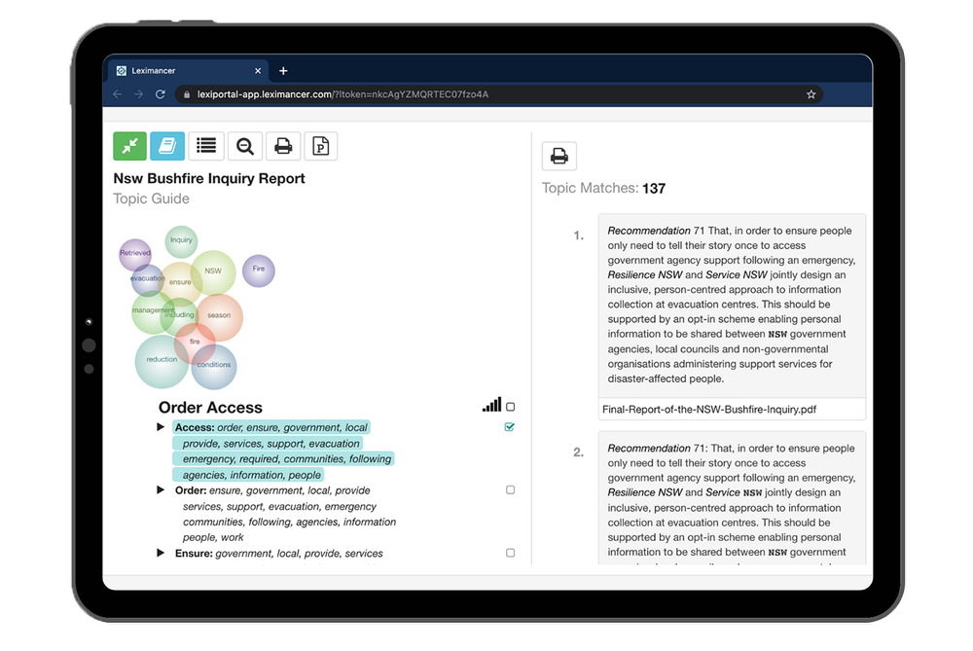Image resolution: width=973 pixels, height=651 pixels.
Task: Click the sort-by-relevance bars icon
Action: click(x=491, y=404)
